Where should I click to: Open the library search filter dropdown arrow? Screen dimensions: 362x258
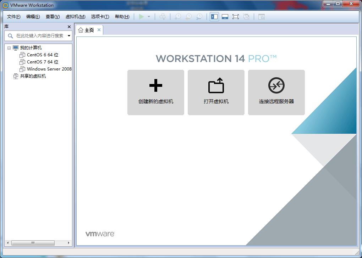coord(69,36)
